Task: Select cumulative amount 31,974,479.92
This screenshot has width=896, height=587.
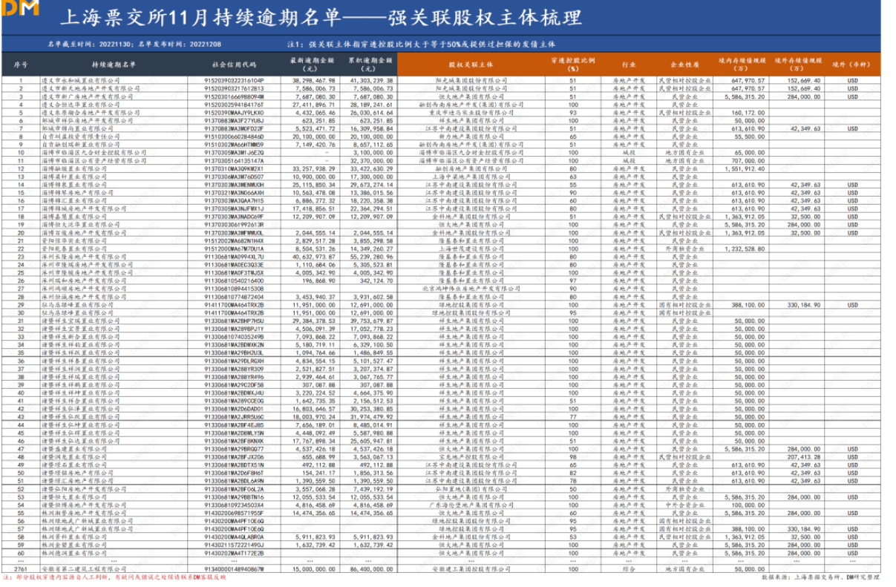Action: (371, 417)
